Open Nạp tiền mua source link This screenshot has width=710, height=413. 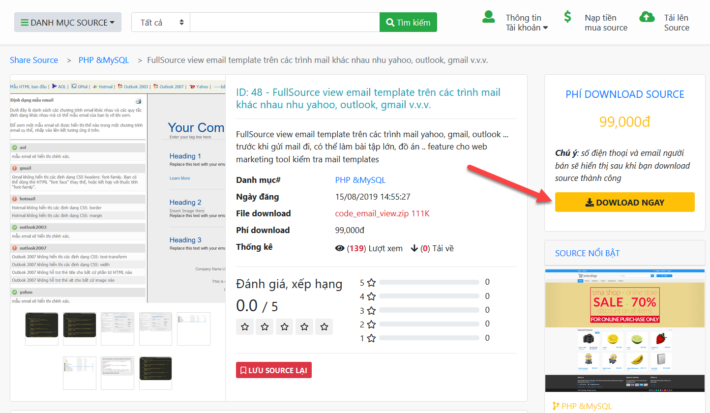point(606,23)
